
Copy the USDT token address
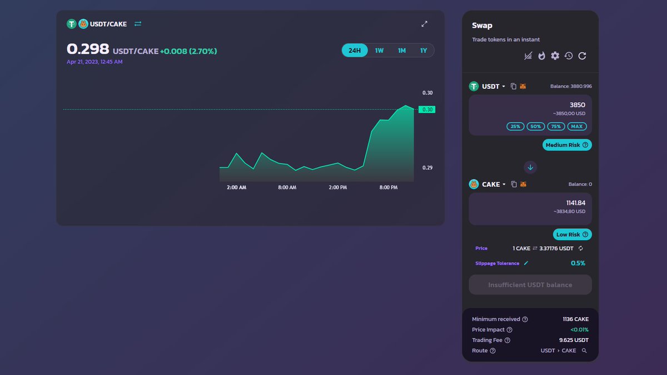pos(514,86)
